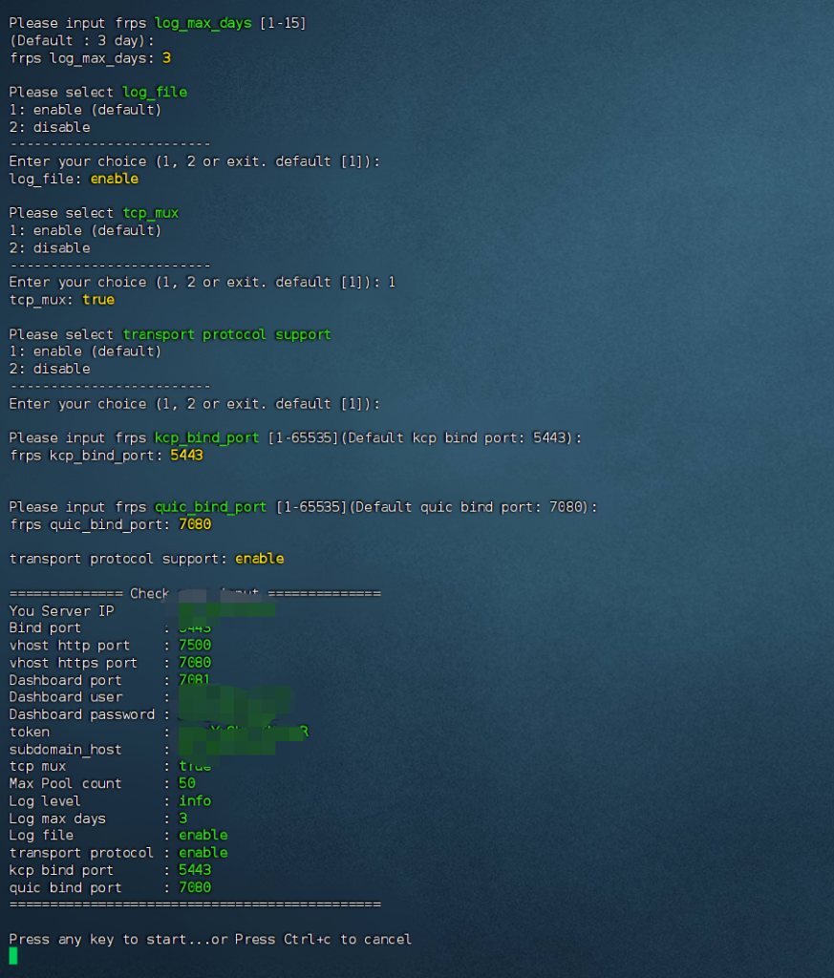Click the kcp bind port summary value
The height and width of the screenshot is (978, 834).
pyautogui.click(x=195, y=870)
